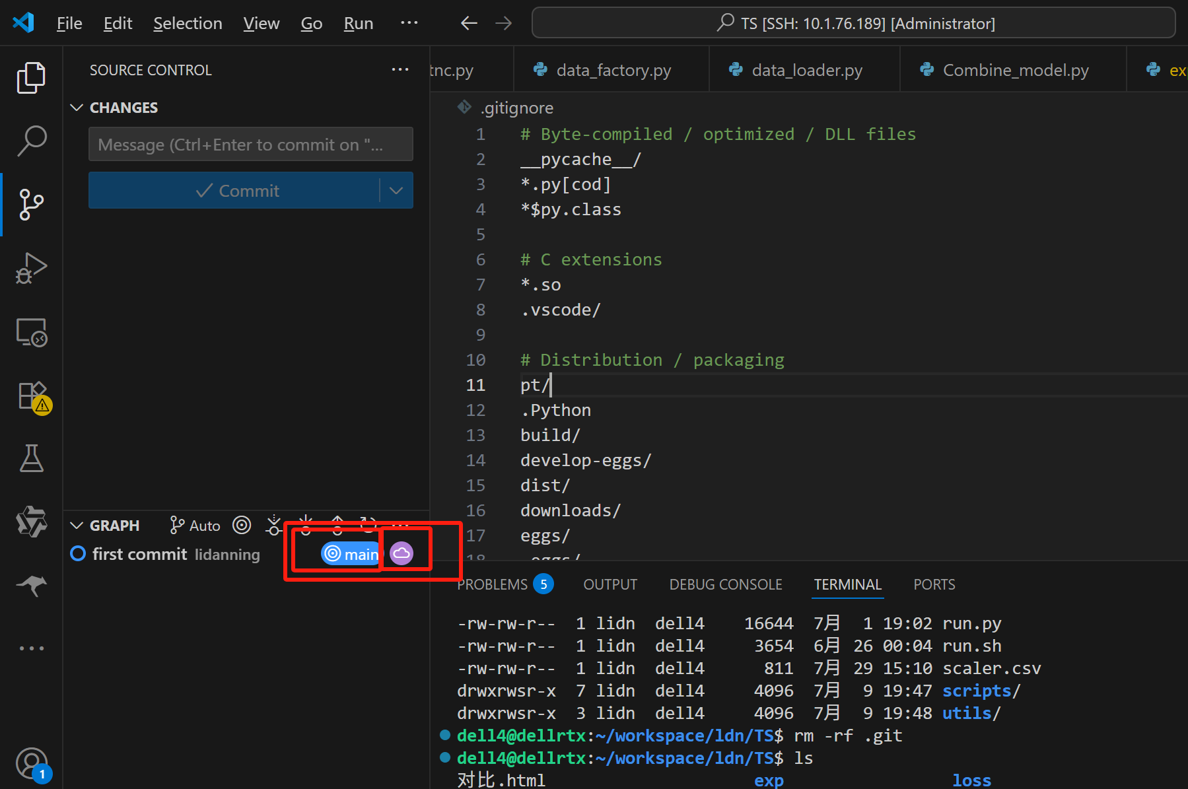This screenshot has width=1188, height=789.
Task: Open the DEBUG CONSOLE panel tab
Action: point(726,584)
